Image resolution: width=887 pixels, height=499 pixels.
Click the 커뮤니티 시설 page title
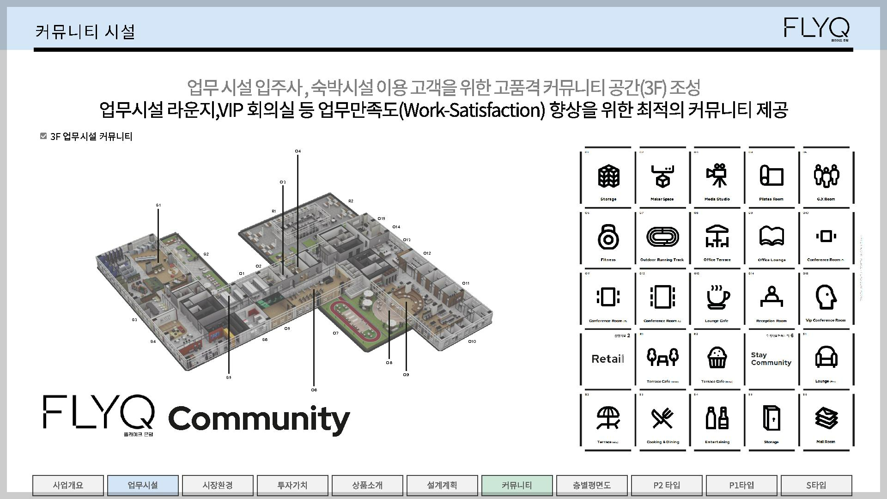85,31
